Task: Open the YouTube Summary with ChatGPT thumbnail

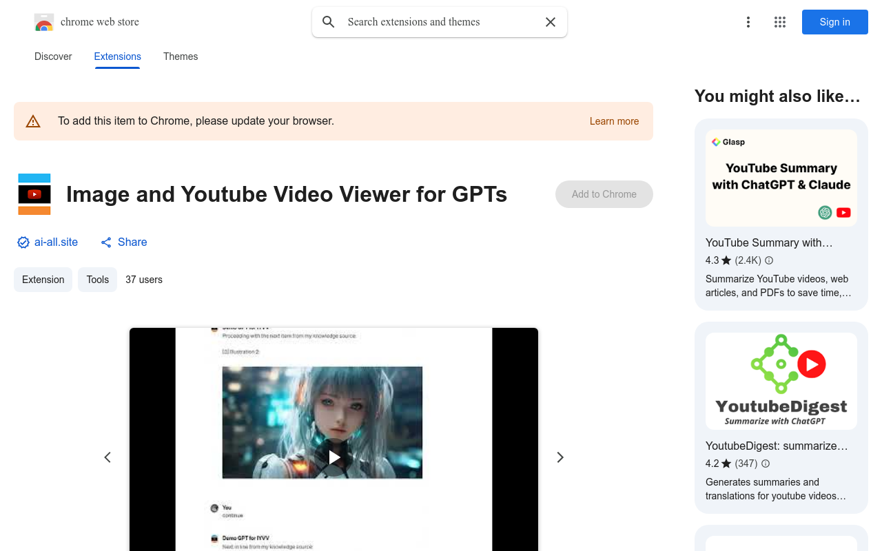Action: pyautogui.click(x=781, y=178)
